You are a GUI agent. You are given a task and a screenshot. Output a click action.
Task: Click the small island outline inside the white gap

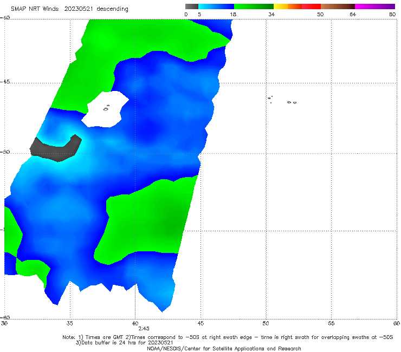pyautogui.click(x=106, y=108)
